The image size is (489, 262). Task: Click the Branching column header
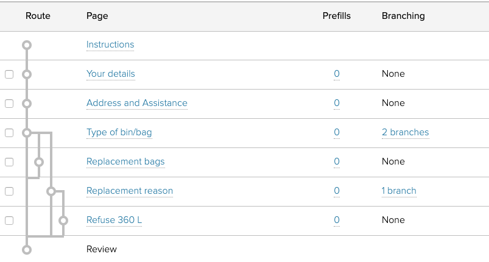point(403,16)
